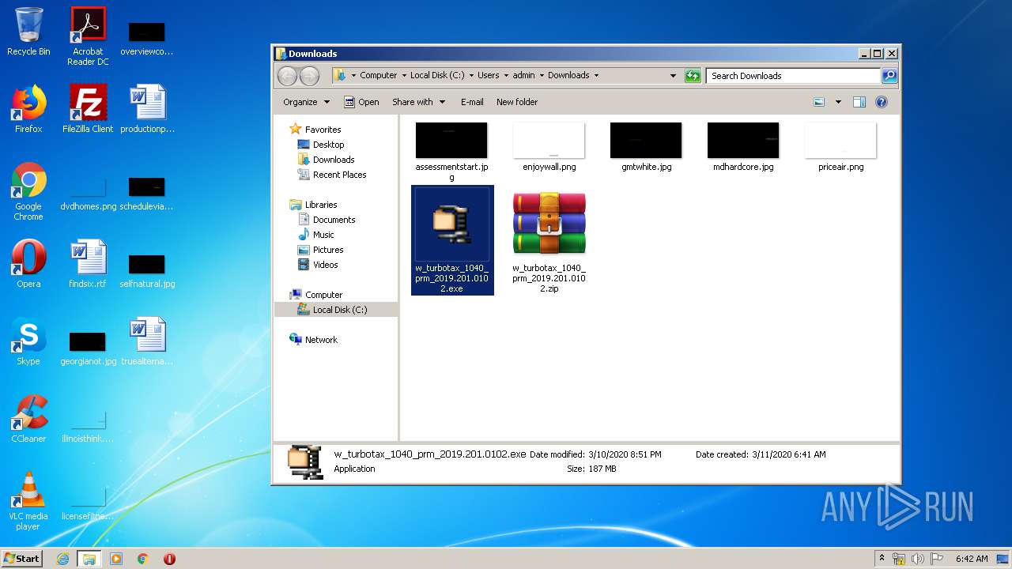Select w_turbotax exe file in Downloads
1012x569 pixels.
[x=452, y=240]
